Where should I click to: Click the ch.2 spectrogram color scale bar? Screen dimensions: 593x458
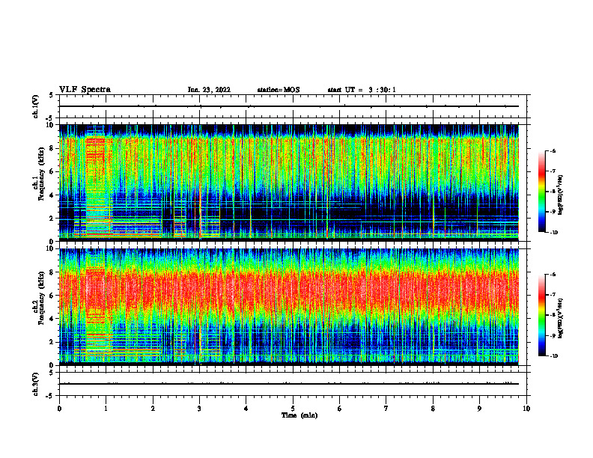542,315
